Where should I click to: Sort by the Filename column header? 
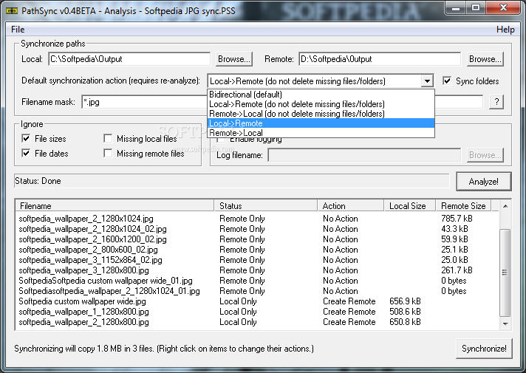[115, 205]
